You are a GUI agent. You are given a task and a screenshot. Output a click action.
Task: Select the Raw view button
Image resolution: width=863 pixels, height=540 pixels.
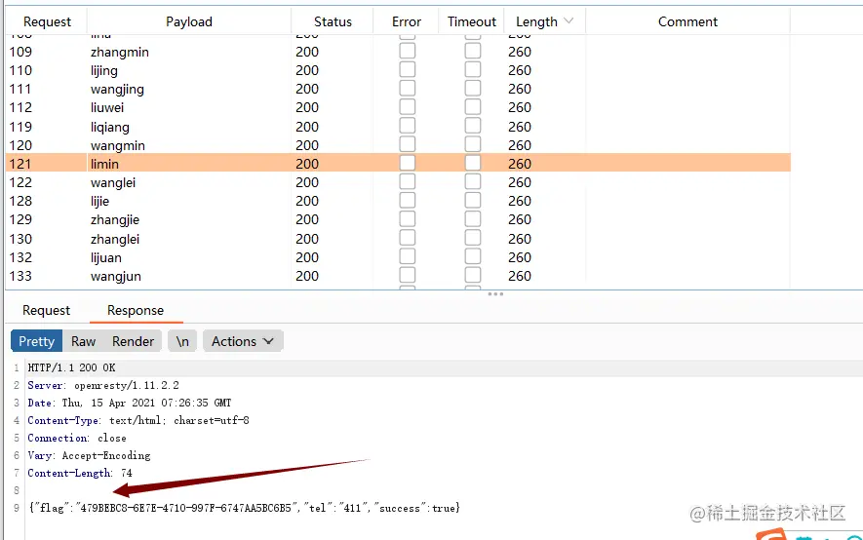[x=83, y=341]
